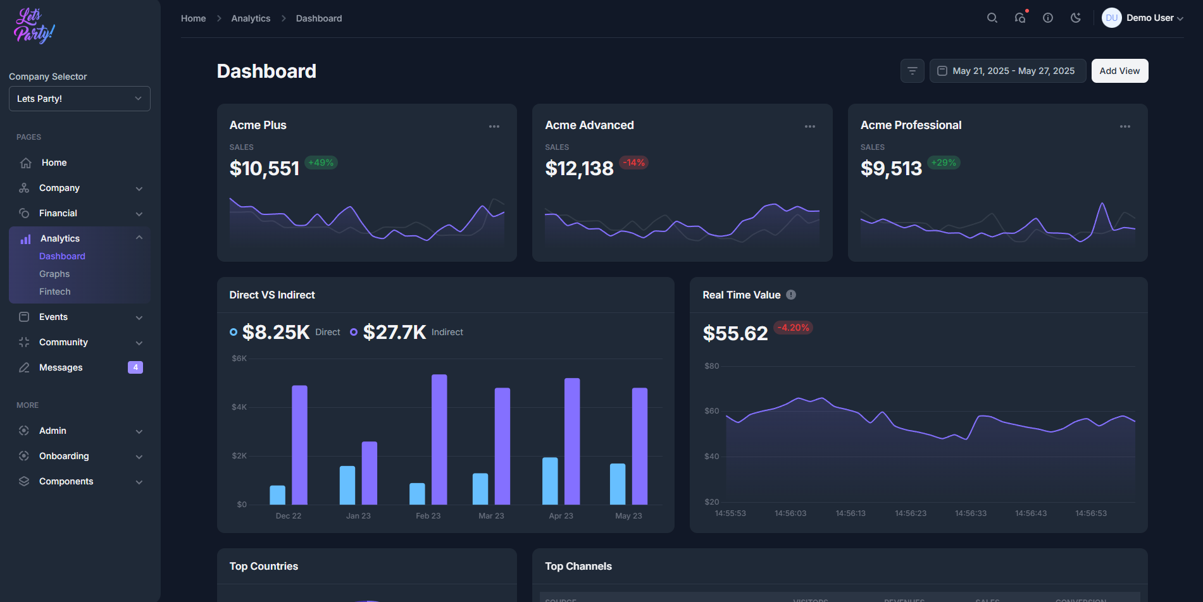Click the DU user avatar
The height and width of the screenshot is (602, 1203).
click(x=1112, y=18)
